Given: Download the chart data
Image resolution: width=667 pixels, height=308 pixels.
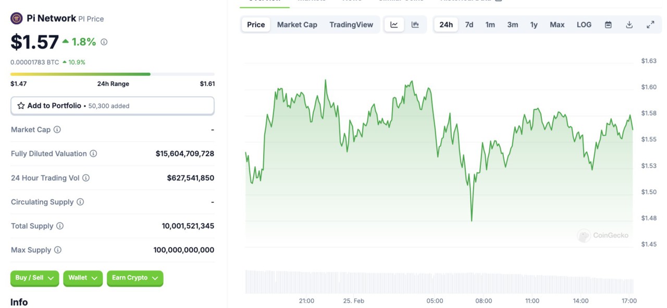Looking at the screenshot, I should point(629,24).
